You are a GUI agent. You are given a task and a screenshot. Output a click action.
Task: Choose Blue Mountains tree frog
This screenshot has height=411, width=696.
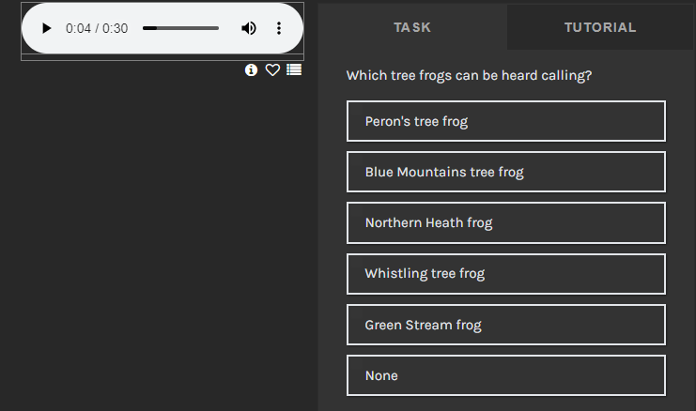[x=505, y=172]
